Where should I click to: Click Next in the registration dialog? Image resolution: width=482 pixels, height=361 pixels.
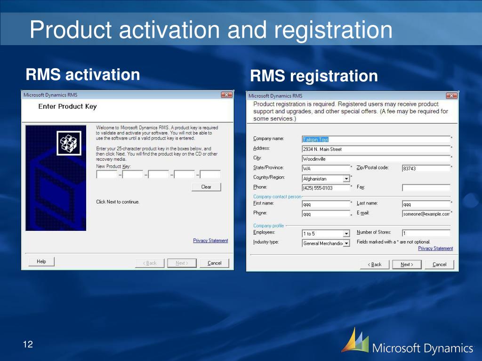coord(407,265)
